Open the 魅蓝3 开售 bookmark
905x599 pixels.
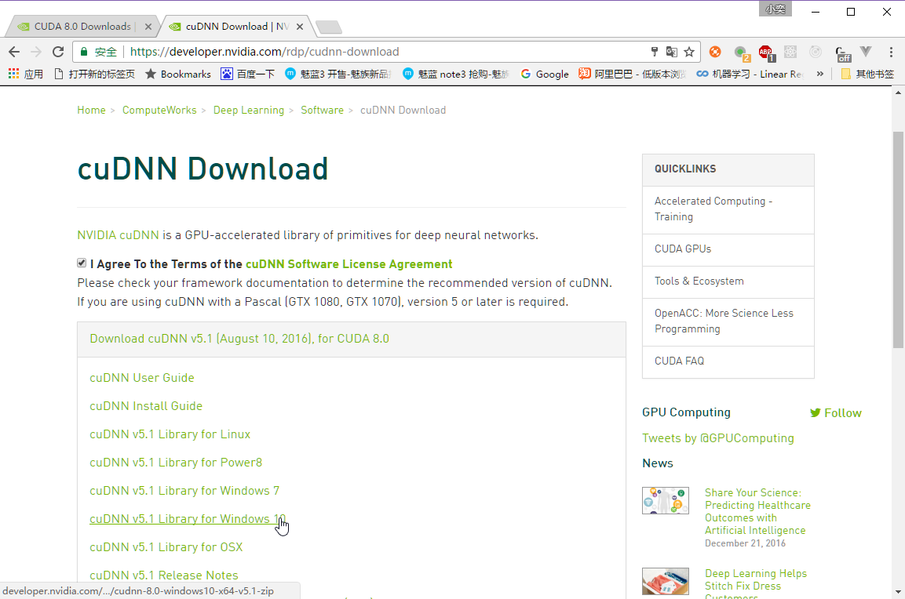339,74
